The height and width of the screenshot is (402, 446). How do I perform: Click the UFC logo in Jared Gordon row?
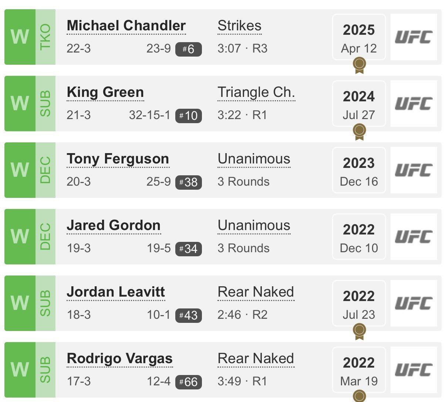pos(413,237)
